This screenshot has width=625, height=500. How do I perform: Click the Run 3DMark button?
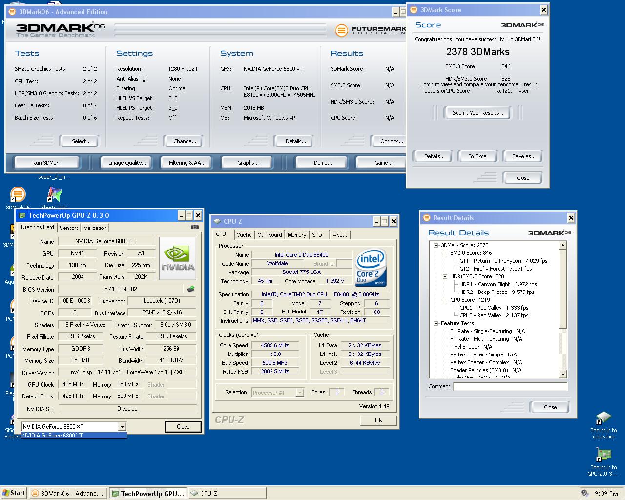tap(47, 163)
